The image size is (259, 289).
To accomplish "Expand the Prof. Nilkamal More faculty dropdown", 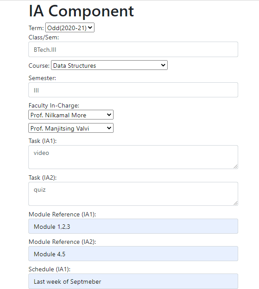I will 71,115.
